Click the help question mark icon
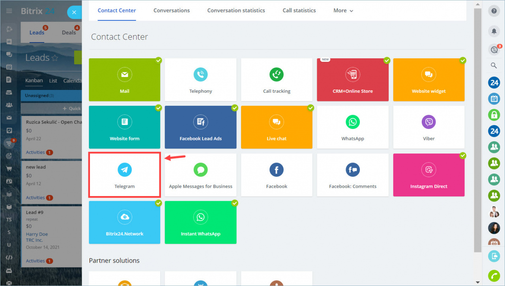 (494, 11)
